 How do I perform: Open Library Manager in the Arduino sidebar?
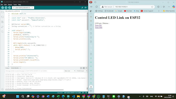(x=2, y=22)
